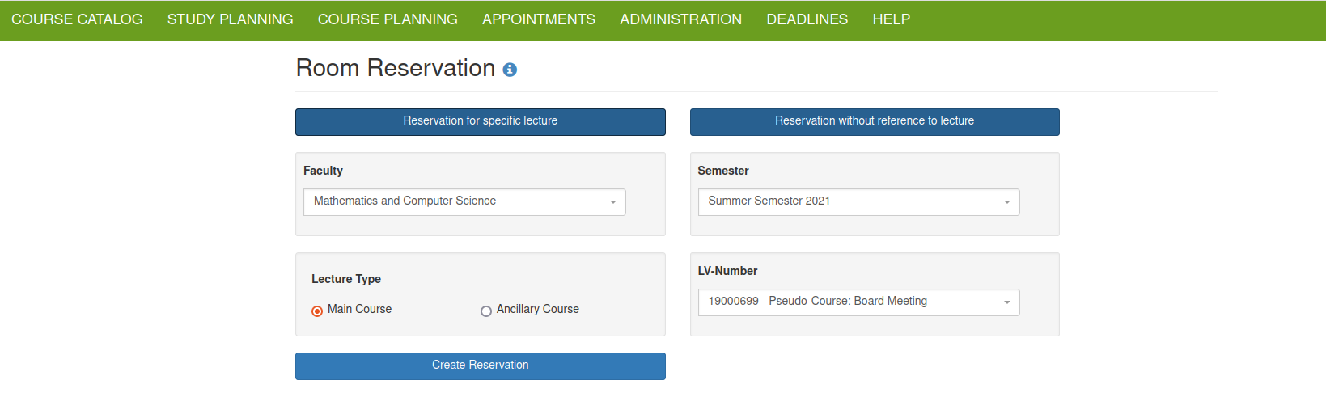The width and height of the screenshot is (1326, 393).
Task: Switch to the Appointments menu
Action: [x=539, y=19]
